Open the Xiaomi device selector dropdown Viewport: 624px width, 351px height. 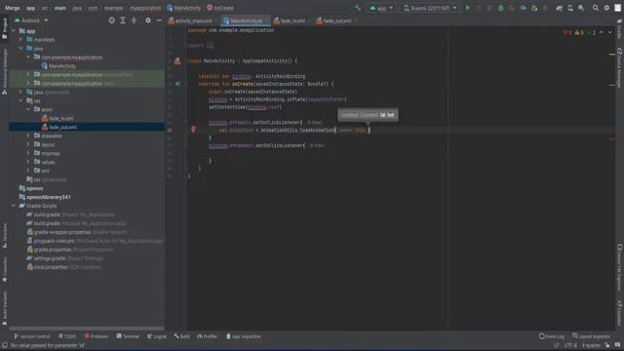coord(430,8)
